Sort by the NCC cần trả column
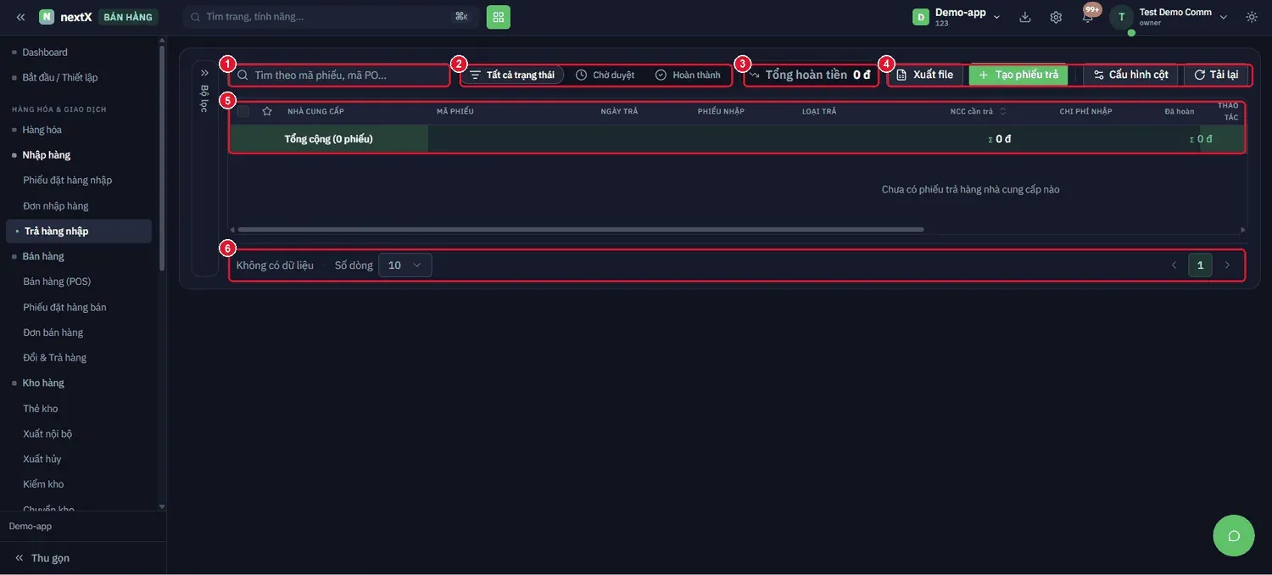Image resolution: width=1272 pixels, height=575 pixels. pos(979,111)
